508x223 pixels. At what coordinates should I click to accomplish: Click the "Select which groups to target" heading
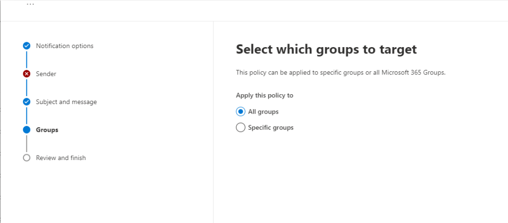click(x=326, y=49)
